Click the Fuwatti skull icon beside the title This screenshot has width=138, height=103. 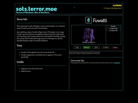pyautogui.click(x=88, y=20)
